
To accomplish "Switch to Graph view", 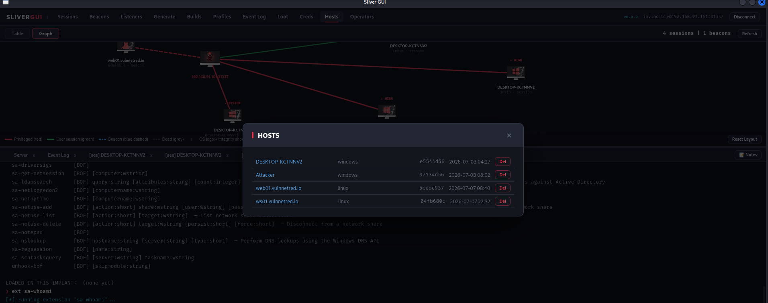I will pyautogui.click(x=46, y=34).
